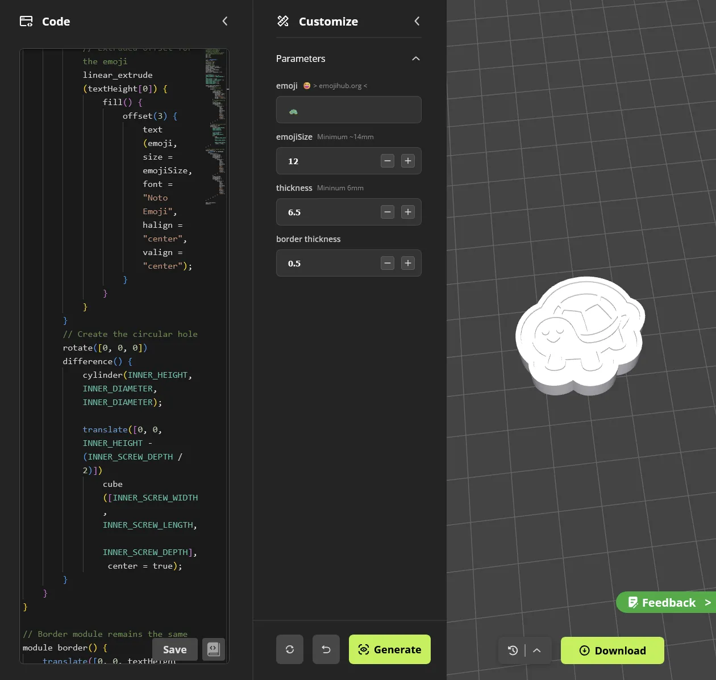Viewport: 716px width, 680px height.
Task: Decrease thickness with the minus button
Action: pos(388,212)
